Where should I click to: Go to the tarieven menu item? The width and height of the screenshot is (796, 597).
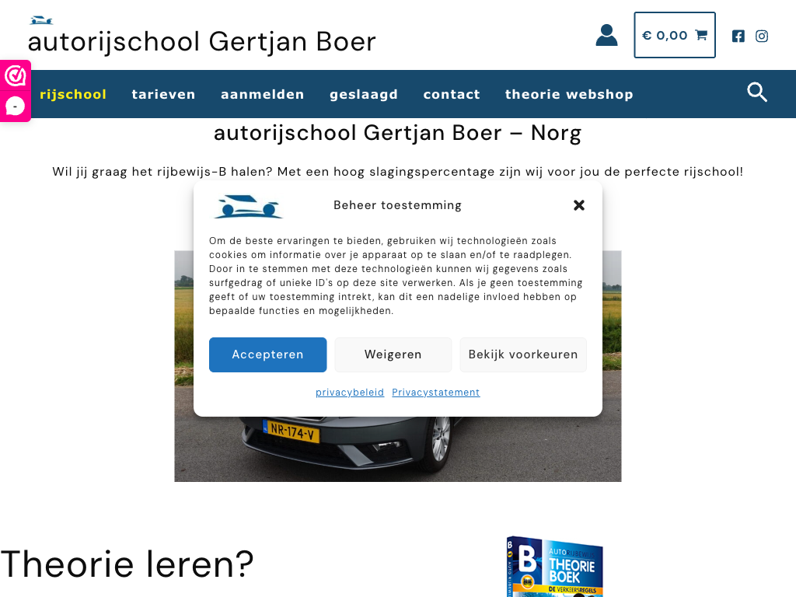point(163,94)
